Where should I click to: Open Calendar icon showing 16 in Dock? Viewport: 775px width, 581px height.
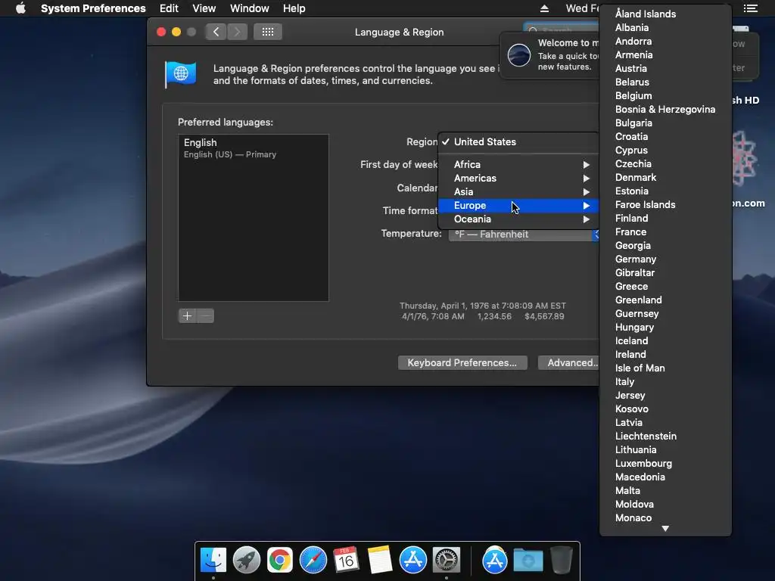(346, 560)
